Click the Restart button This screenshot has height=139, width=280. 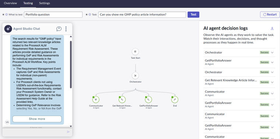pyautogui.click(x=270, y=15)
